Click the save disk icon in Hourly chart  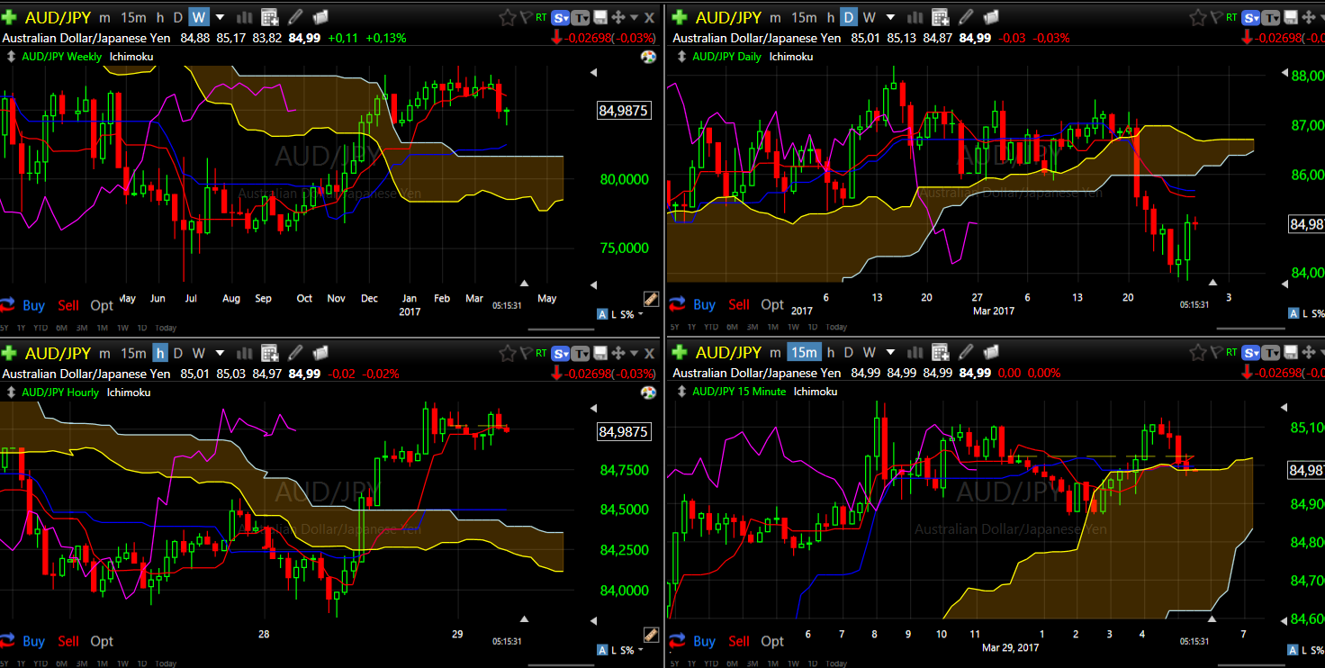click(x=599, y=353)
